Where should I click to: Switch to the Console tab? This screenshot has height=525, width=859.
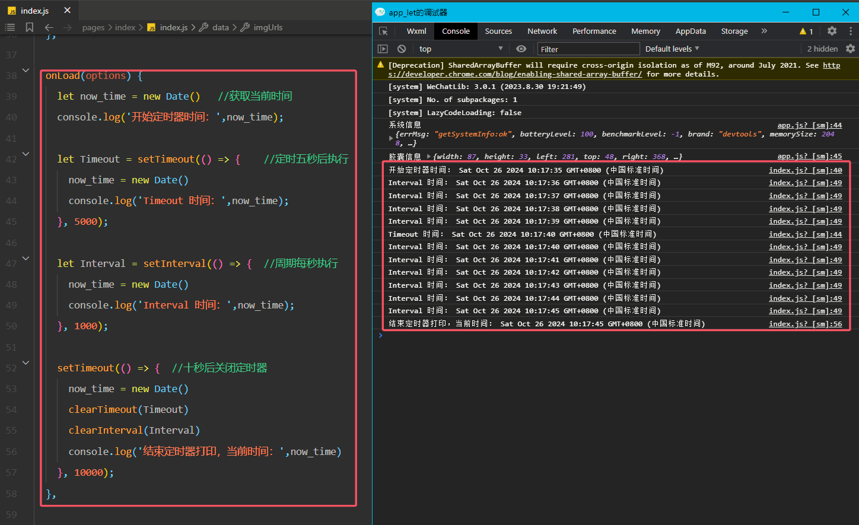pyautogui.click(x=456, y=31)
